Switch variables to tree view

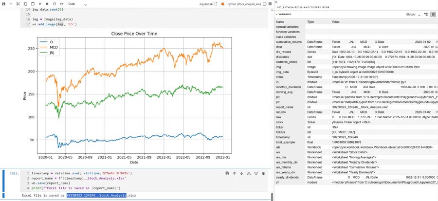point(426,14)
